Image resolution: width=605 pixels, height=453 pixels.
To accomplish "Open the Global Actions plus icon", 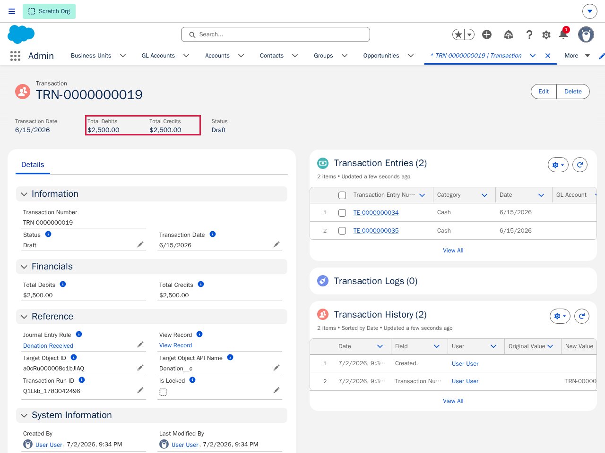I will (x=487, y=34).
